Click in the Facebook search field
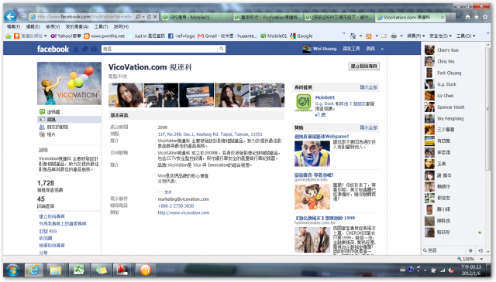Screen dimensions: 496x282 160,49
